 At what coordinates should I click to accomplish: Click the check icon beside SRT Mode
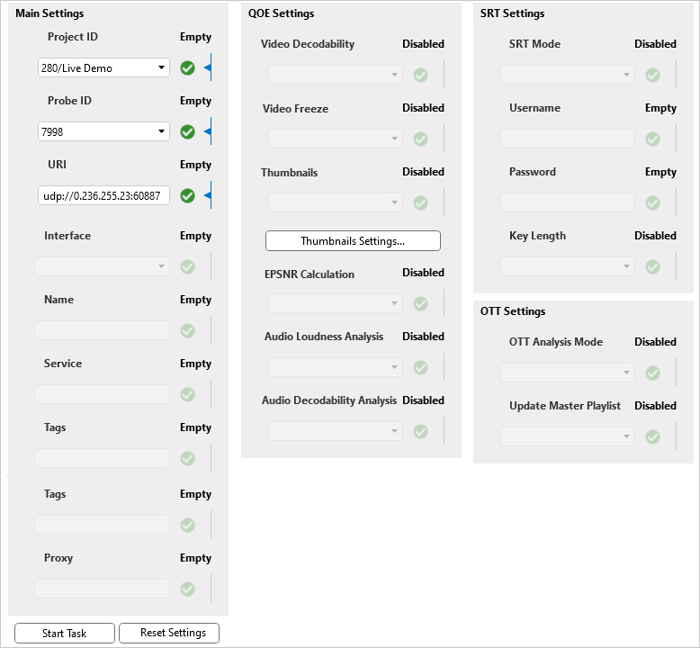(652, 75)
